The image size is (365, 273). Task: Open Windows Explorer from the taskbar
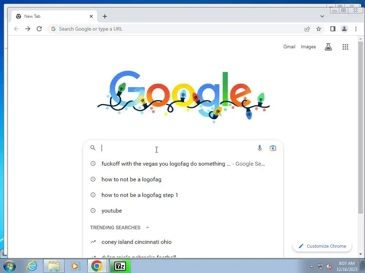tap(54, 266)
